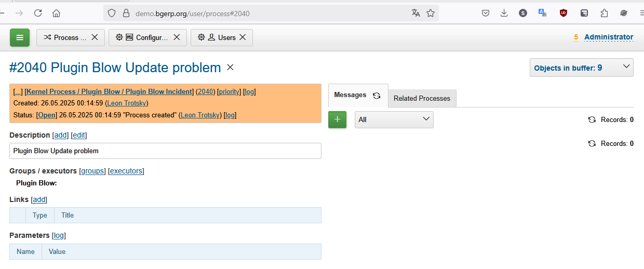
Task: Click the Description text field
Action: coord(165,151)
